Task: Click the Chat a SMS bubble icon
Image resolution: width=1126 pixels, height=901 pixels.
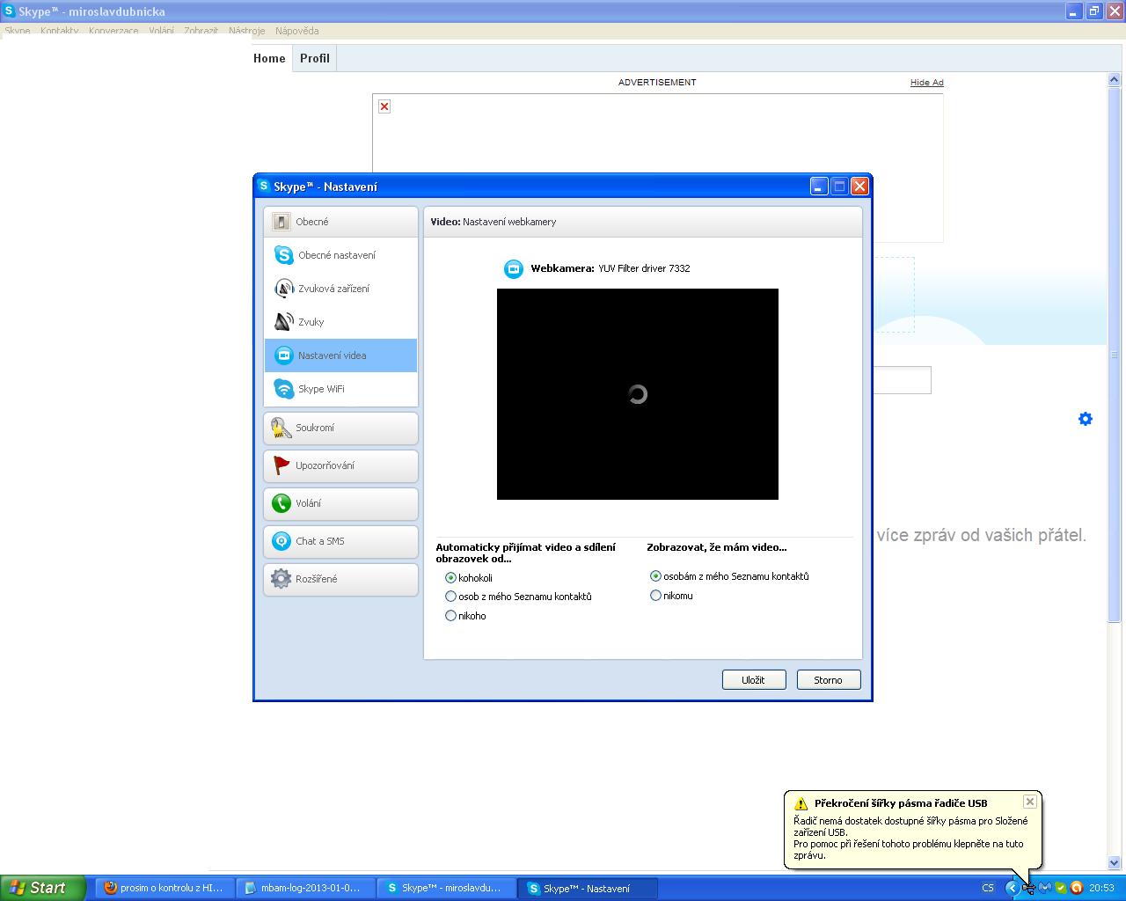Action: (x=281, y=541)
